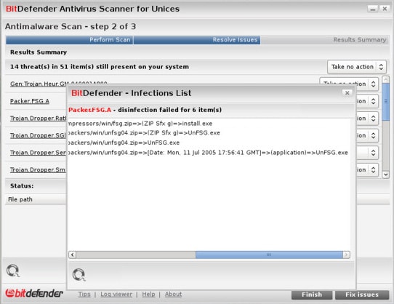The image size is (394, 304).
Task: Open the Help link
Action: click(x=148, y=294)
